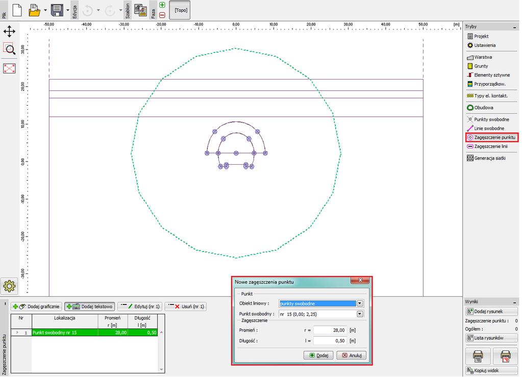Select the [Topo] stage tab

point(180,10)
